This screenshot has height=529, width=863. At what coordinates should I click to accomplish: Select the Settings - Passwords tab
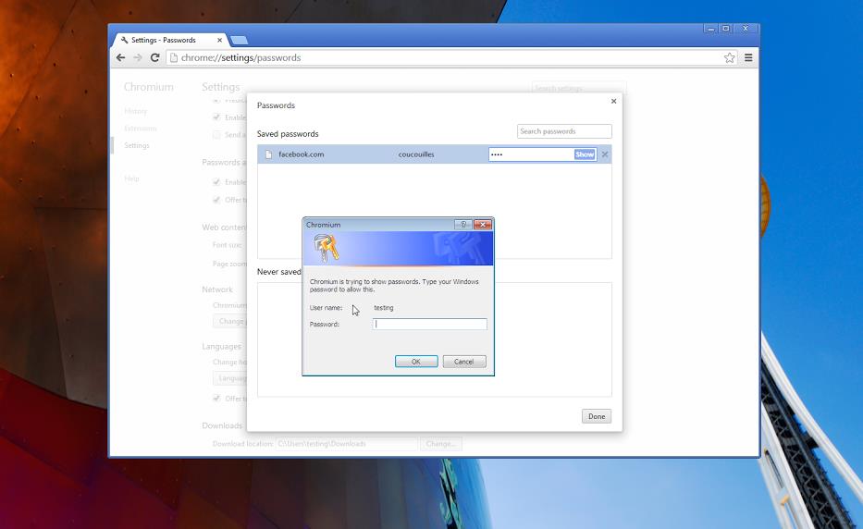pyautogui.click(x=168, y=41)
